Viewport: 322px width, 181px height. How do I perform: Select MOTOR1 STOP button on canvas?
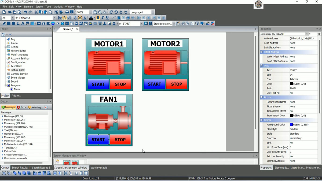coord(120,84)
